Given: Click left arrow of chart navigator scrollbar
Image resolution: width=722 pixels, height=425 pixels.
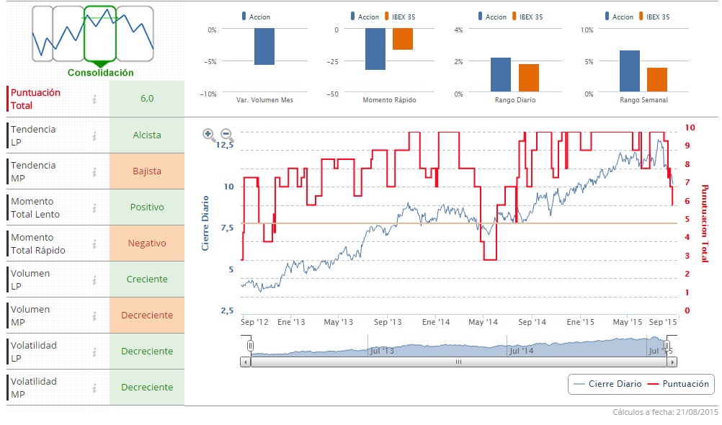Looking at the screenshot, I should [246, 362].
